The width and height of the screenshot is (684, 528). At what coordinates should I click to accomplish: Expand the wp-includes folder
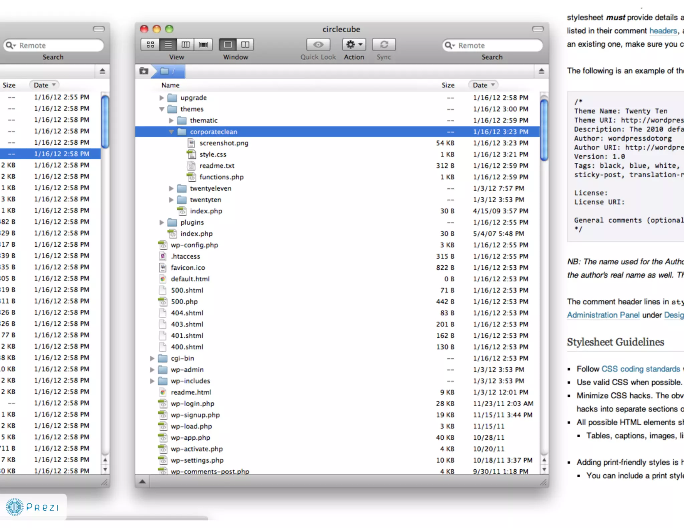click(x=152, y=381)
